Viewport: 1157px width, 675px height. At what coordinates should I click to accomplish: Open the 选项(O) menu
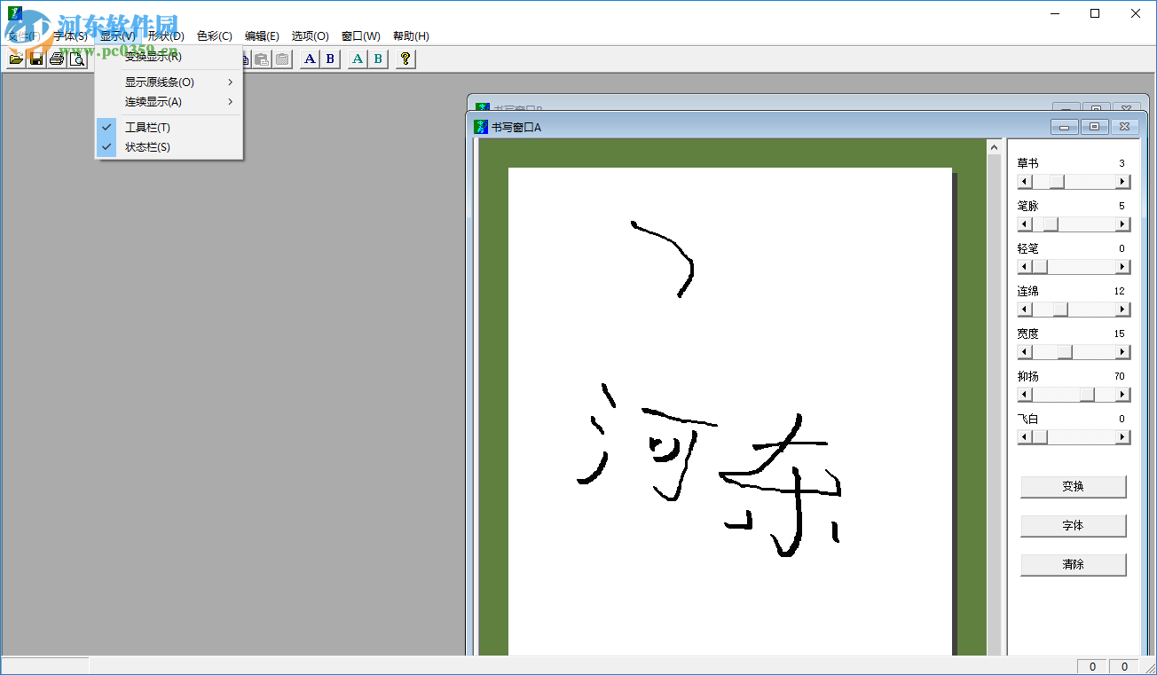(x=309, y=35)
